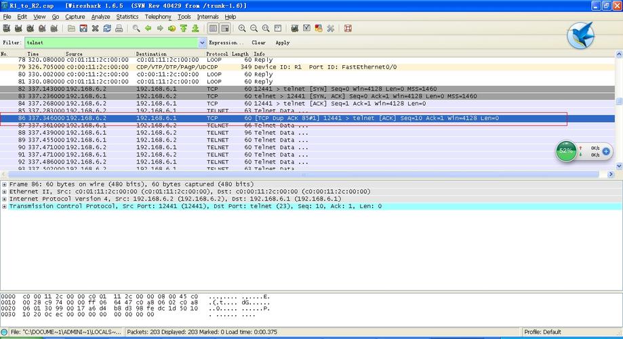The image size is (623, 339).
Task: Restart the current capture
Action: (x=54, y=28)
